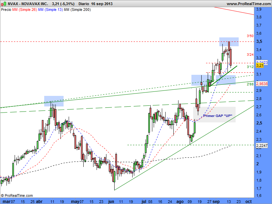Click the ago date axis label
Viewport: 272px width, 204px height.
click(180, 202)
